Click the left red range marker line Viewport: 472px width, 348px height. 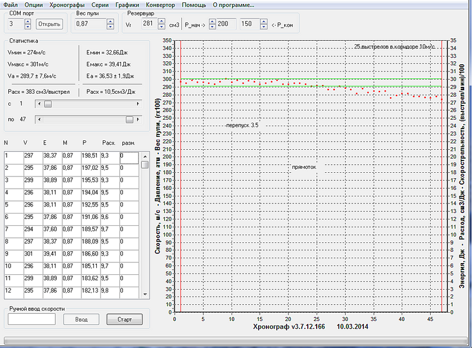[x=180, y=176]
